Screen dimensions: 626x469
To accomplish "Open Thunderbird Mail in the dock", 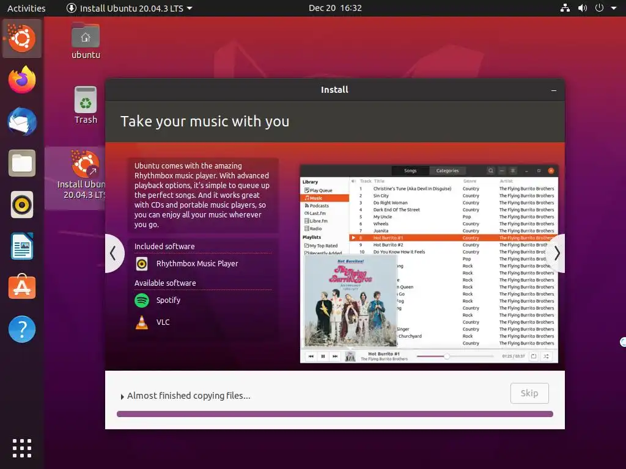I will click(21, 122).
